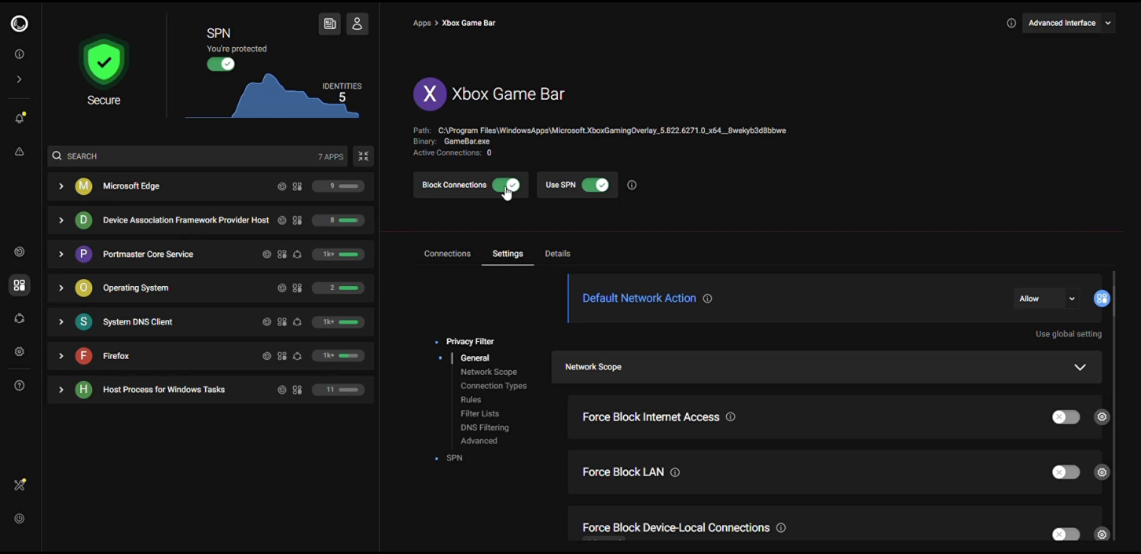Open the network monitor radar icon in sidebar

[x=20, y=252]
